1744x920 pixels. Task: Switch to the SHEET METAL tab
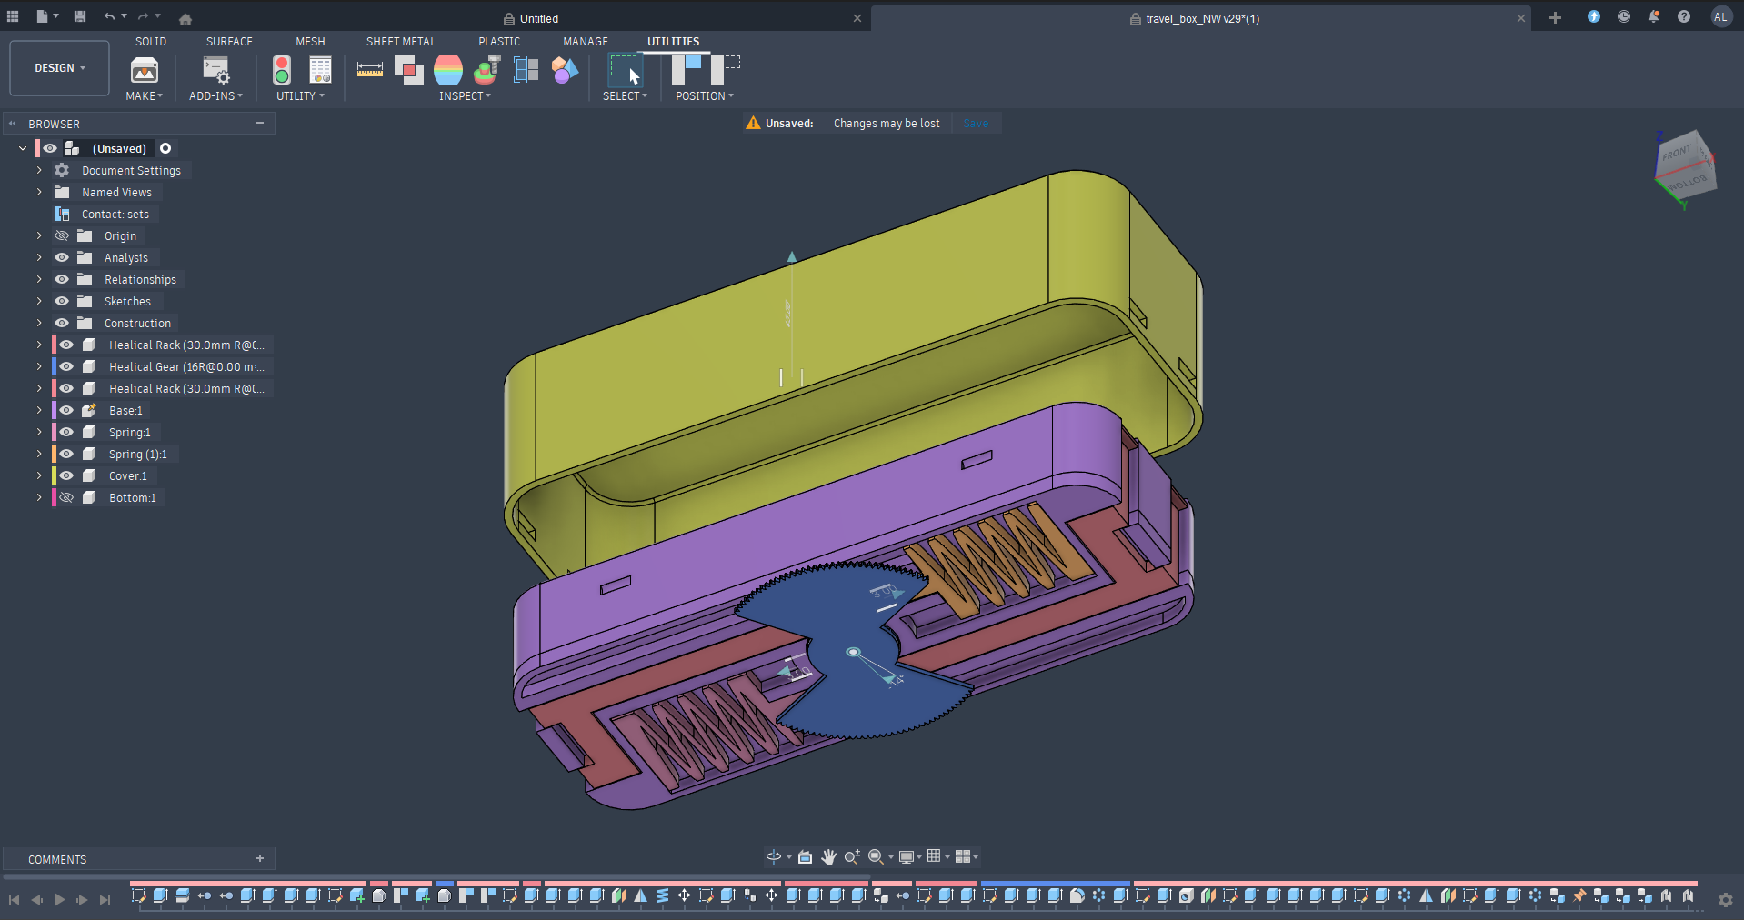(400, 41)
